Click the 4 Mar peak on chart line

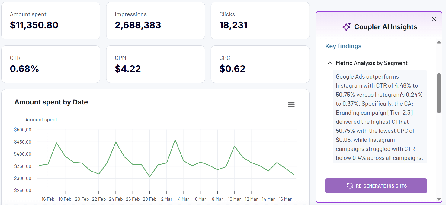175,140
